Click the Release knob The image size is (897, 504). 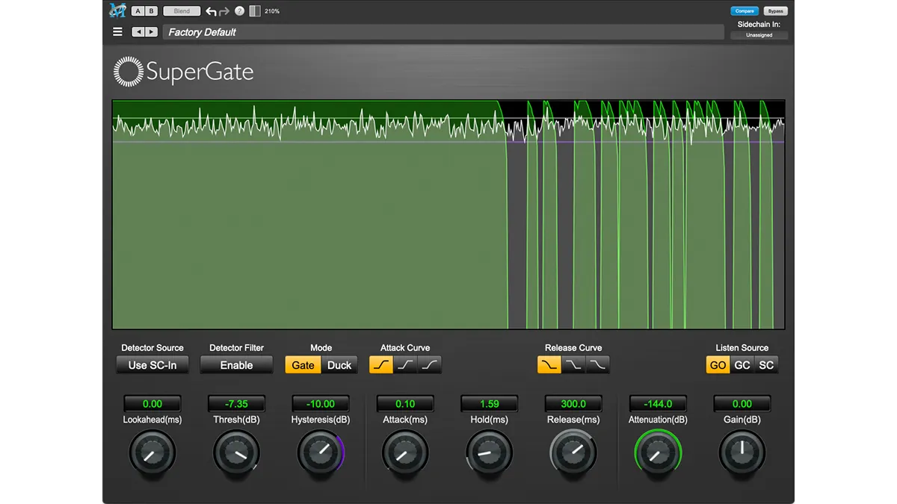pyautogui.click(x=573, y=453)
